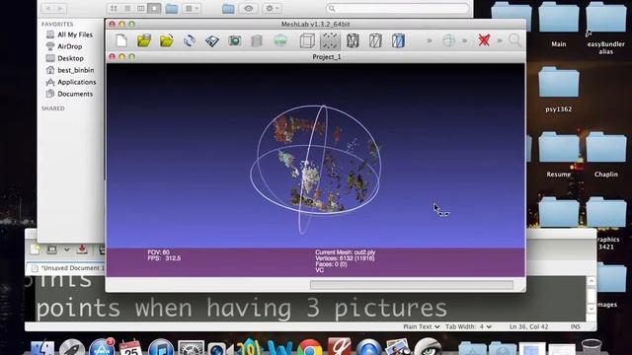The image size is (632, 355).
Task: Create a new empty MeshLab project
Action: tap(121, 40)
